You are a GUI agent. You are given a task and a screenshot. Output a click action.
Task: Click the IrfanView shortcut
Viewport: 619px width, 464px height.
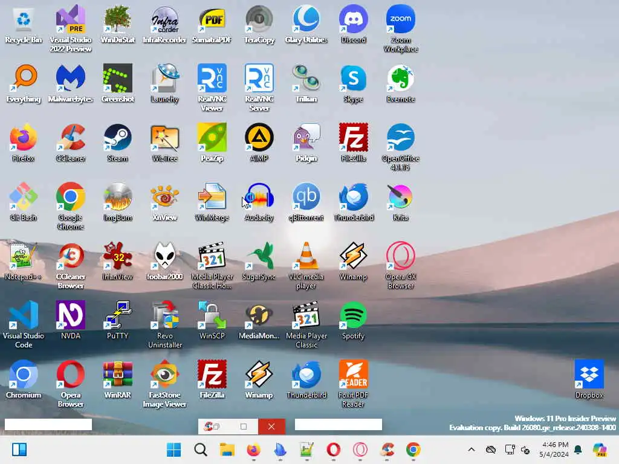point(118,261)
